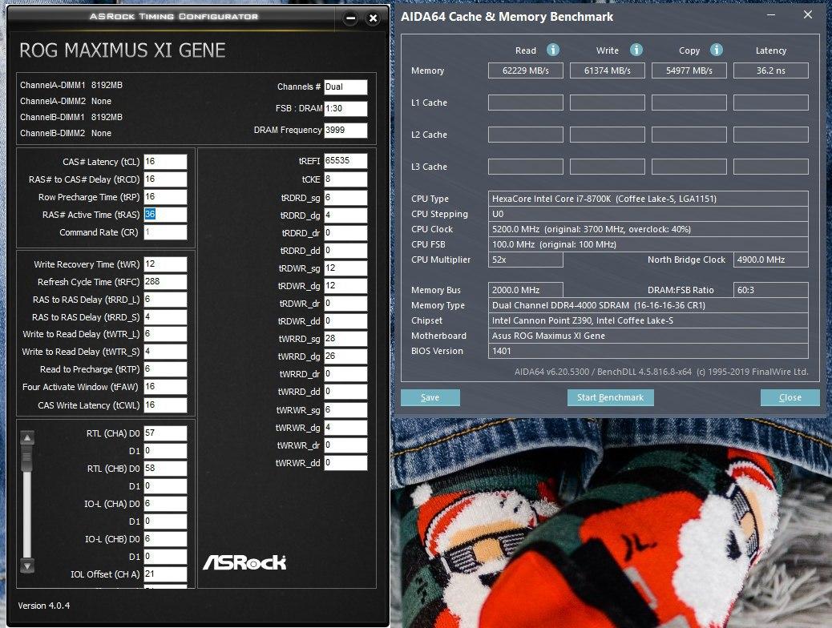Click the RTL (CHB) D0 field
832x628 pixels.
[x=166, y=469]
